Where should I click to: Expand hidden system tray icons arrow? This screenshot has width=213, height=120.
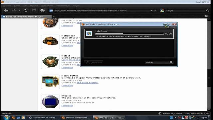click(175, 118)
